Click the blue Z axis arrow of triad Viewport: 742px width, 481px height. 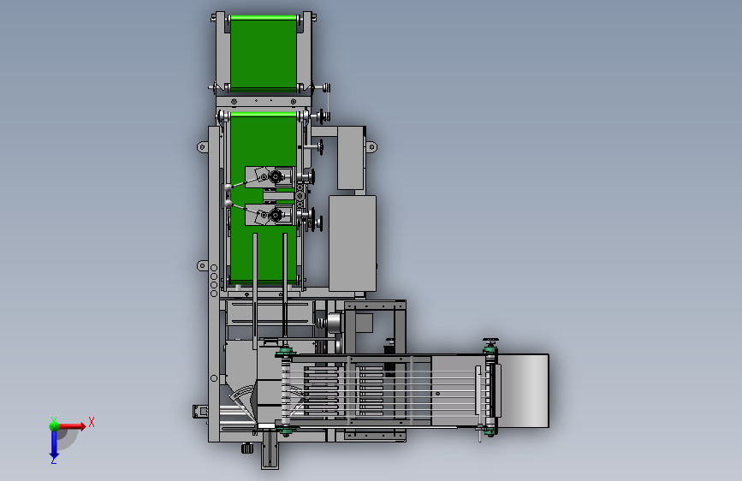pos(54,446)
